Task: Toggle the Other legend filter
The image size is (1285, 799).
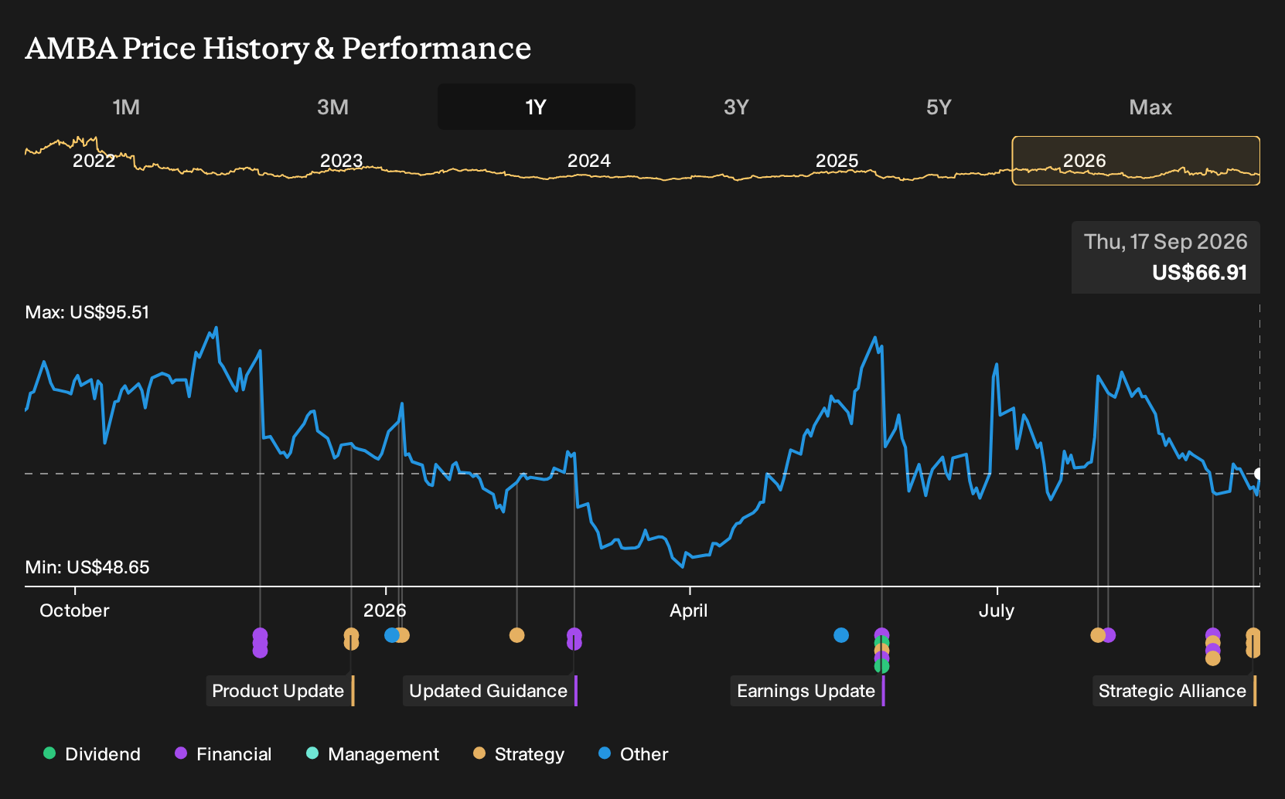Action: (x=633, y=754)
